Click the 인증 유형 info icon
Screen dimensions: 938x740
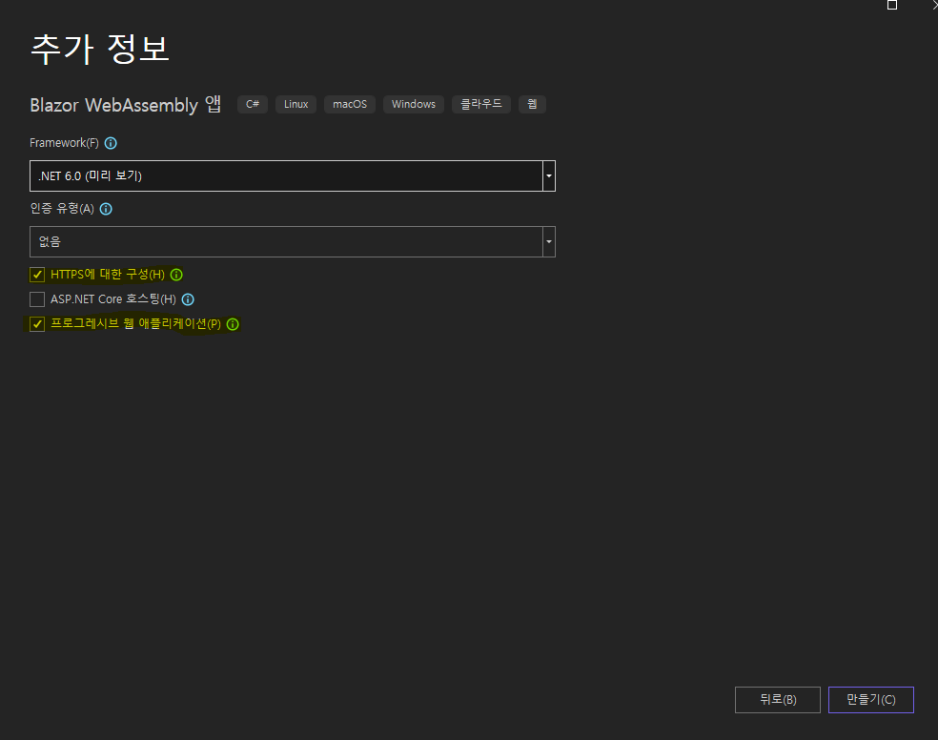click(x=106, y=209)
